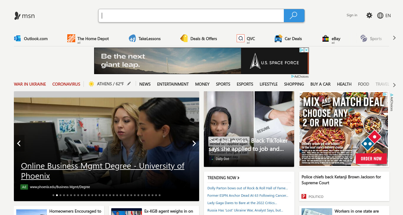This screenshot has height=215, width=403.
Task: Open the NEWS tab
Action: 145,84
